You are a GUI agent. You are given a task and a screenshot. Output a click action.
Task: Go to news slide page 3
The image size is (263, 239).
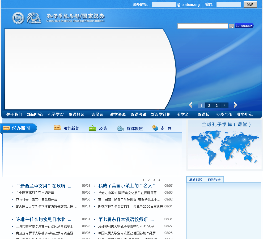coord(154,180)
